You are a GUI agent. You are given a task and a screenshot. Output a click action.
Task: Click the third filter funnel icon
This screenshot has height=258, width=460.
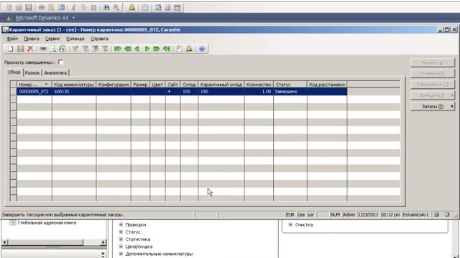[95, 49]
